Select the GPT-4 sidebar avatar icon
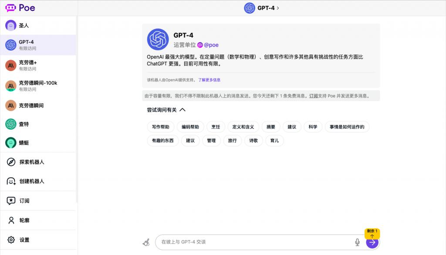This screenshot has height=255, width=446. point(11,45)
